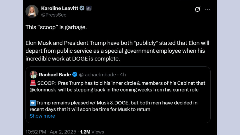Screen dimensions: 240x135
Task: Open Karoline Leavitt's profile via display name
Action: (x=59, y=8)
